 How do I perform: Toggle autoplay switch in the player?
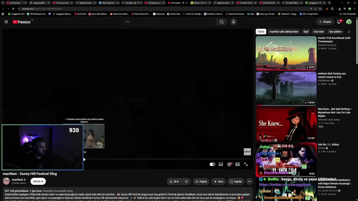point(212,164)
